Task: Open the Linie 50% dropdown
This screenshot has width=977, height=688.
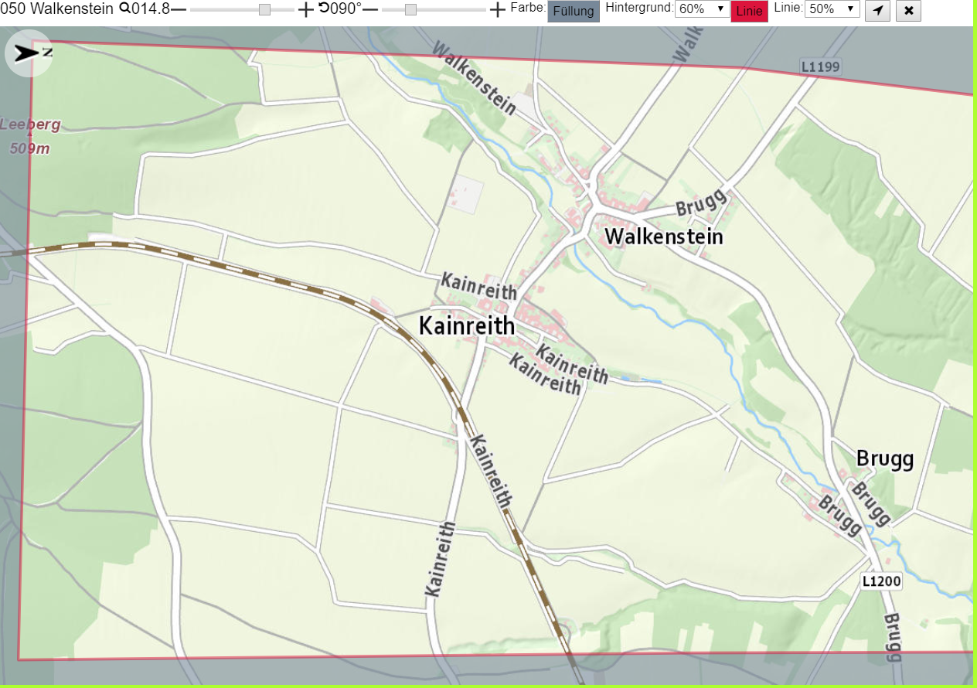Action: pyautogui.click(x=832, y=9)
